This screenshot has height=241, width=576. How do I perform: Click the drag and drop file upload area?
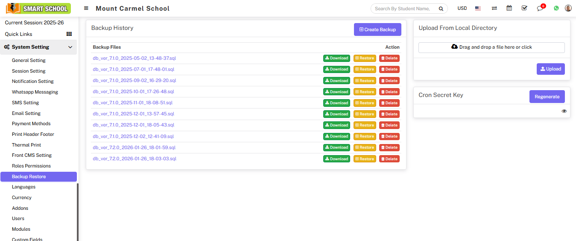pos(491,47)
